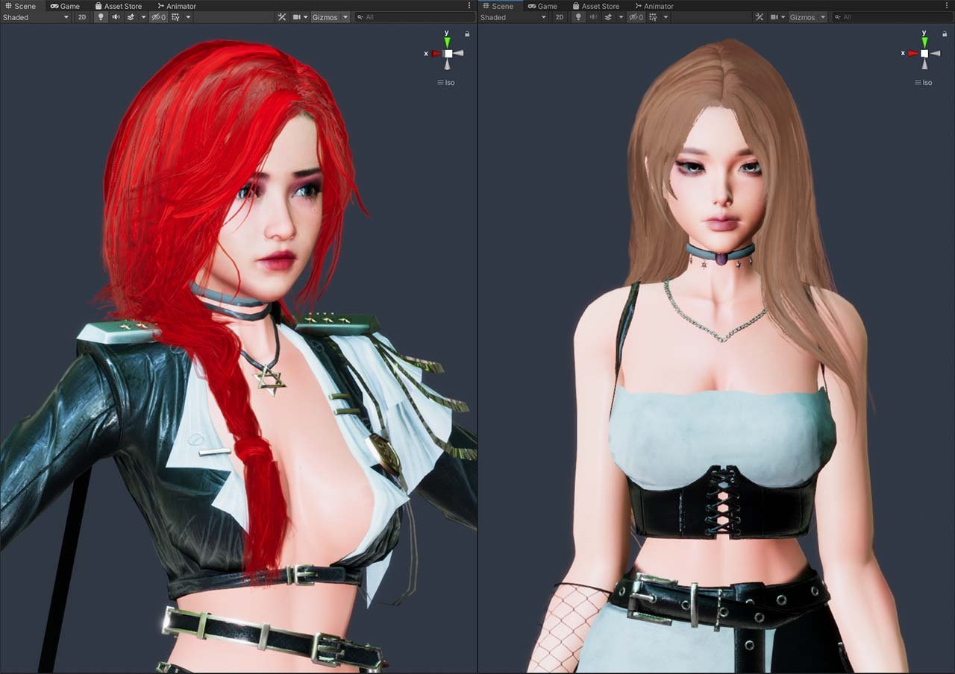This screenshot has height=674, width=955.
Task: Toggle effects icon in the right Scene view
Action: pyautogui.click(x=608, y=17)
